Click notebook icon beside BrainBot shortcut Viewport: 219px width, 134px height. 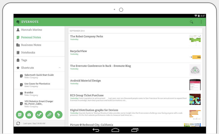coord(21,93)
